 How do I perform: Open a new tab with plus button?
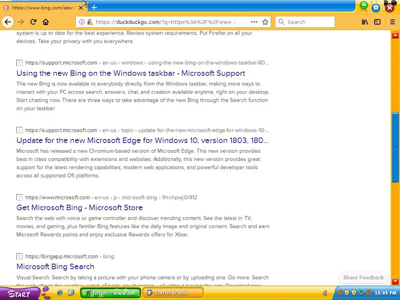click(x=94, y=7)
